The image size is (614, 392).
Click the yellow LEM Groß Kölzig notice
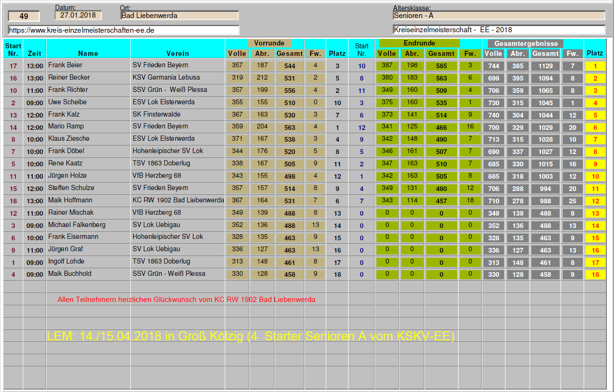pos(251,337)
